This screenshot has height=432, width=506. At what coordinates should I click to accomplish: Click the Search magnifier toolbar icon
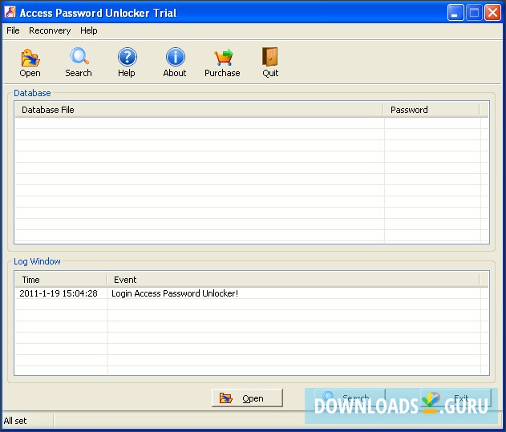79,57
